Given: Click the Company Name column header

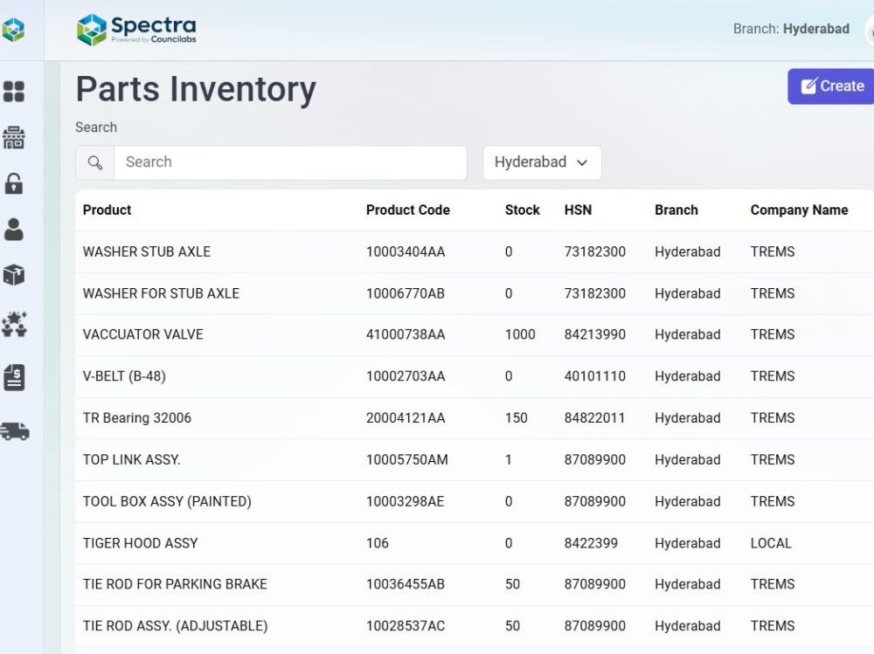Looking at the screenshot, I should click(x=799, y=210).
